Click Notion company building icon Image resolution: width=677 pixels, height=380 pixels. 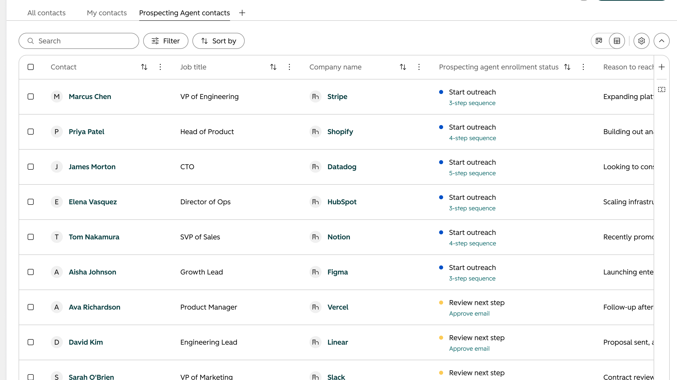pyautogui.click(x=315, y=237)
